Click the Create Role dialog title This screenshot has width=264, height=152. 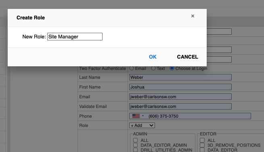(x=31, y=18)
